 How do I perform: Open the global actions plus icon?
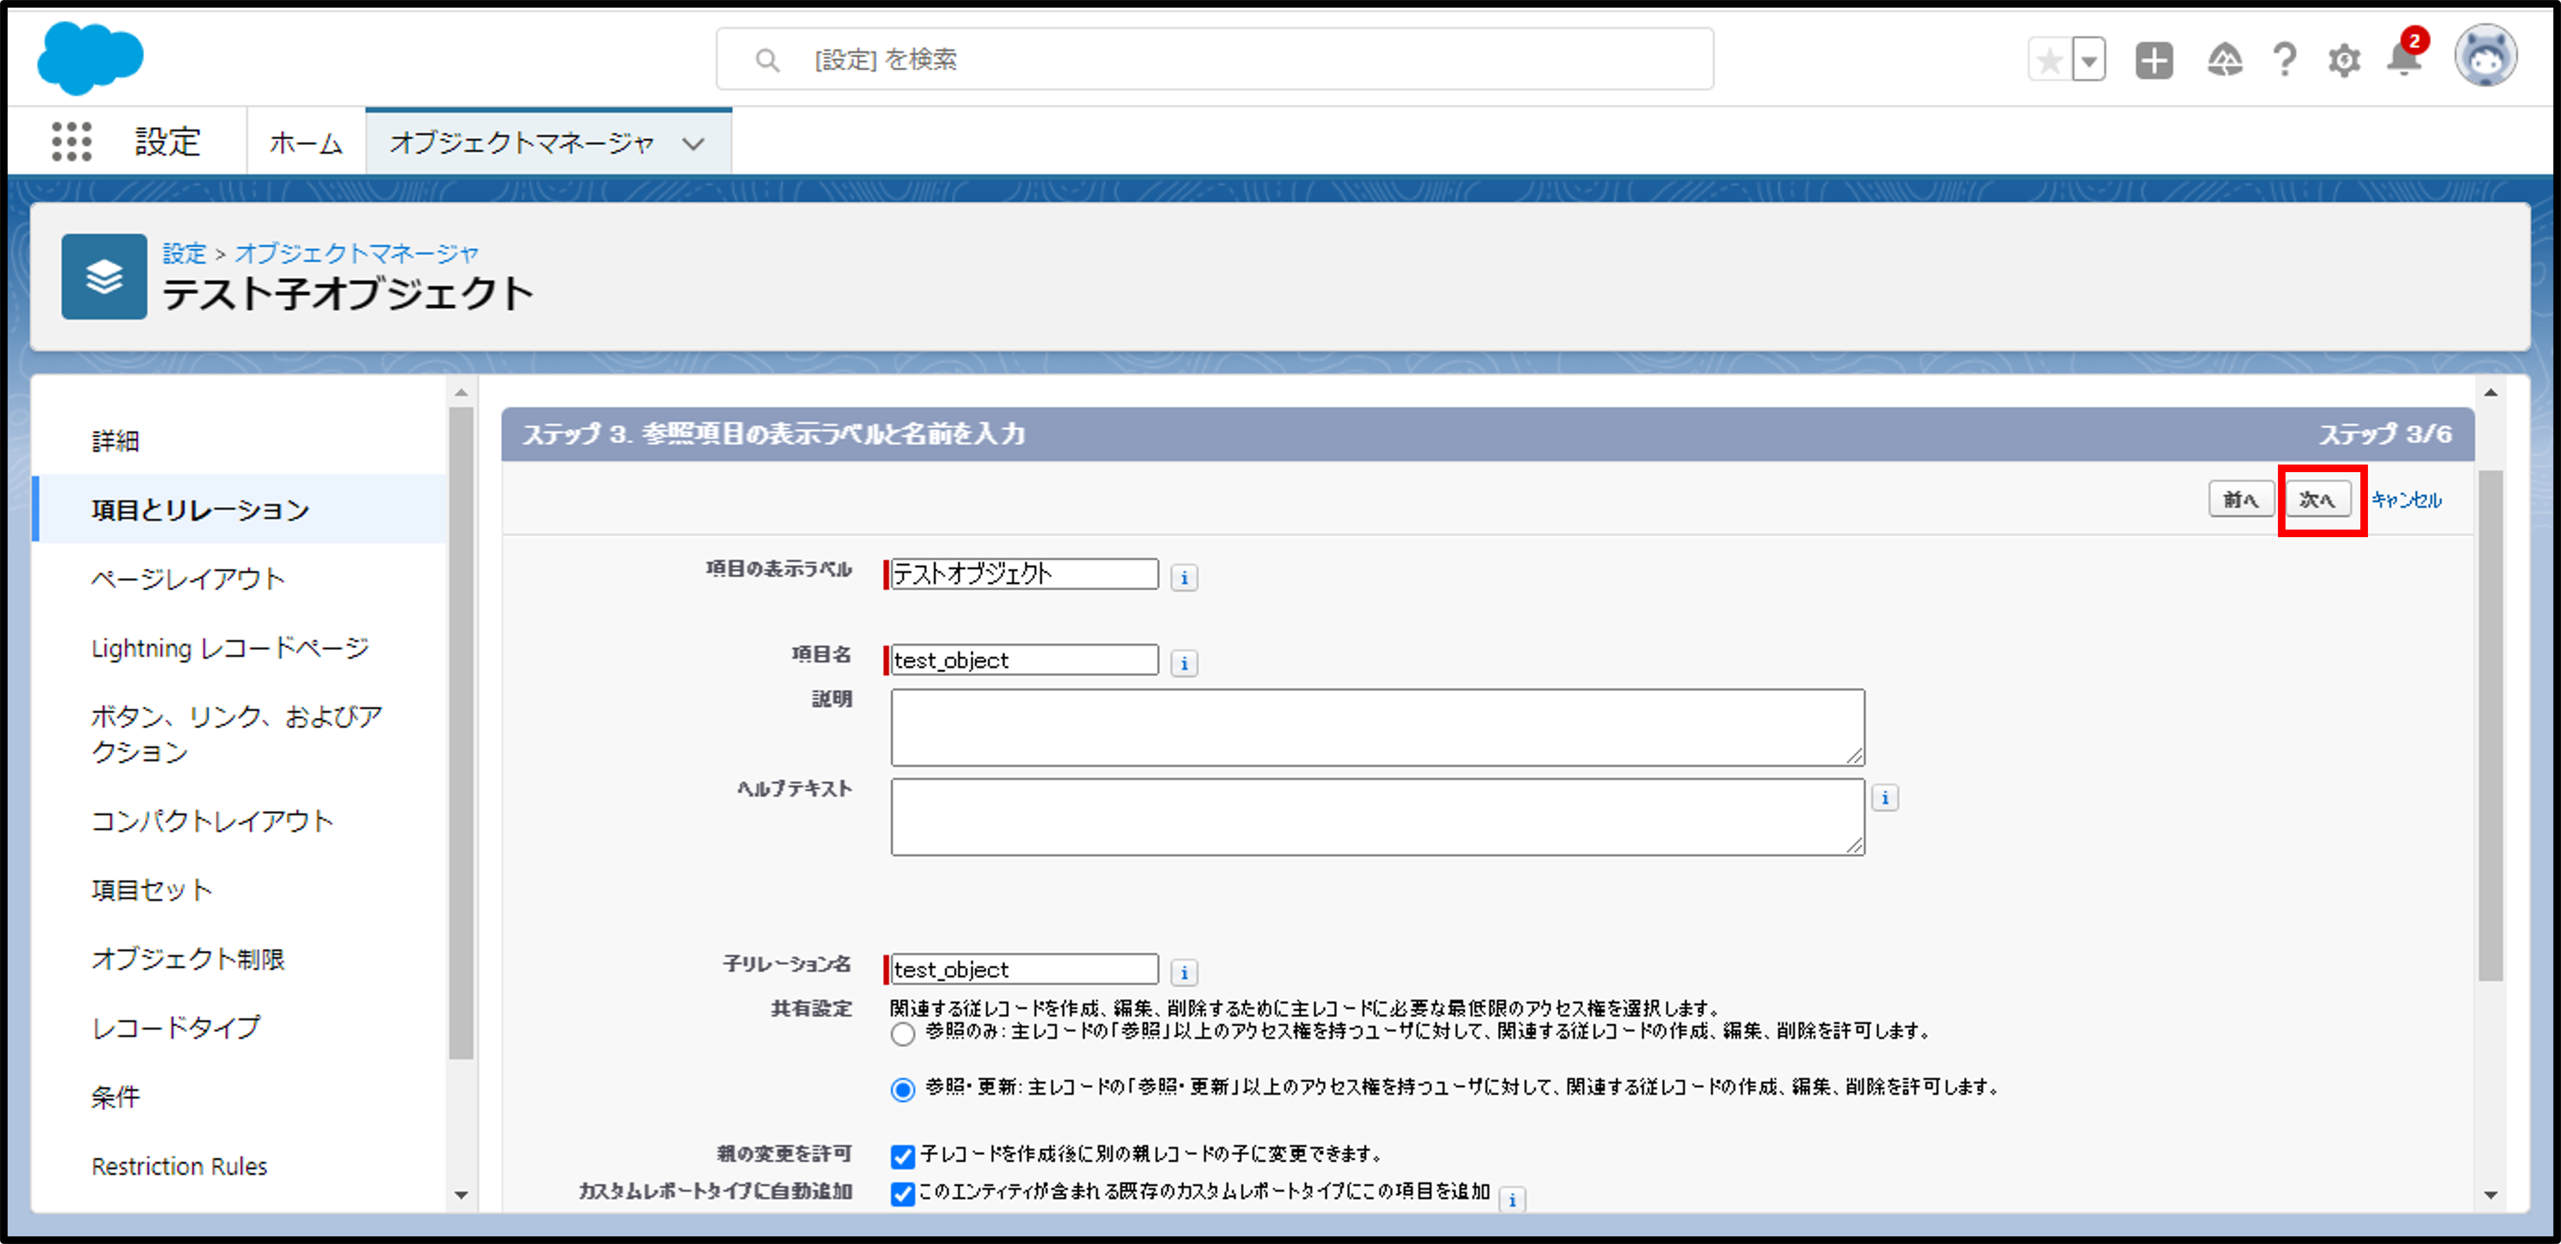(2153, 61)
